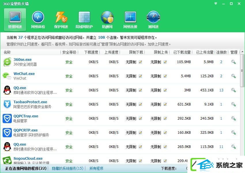245x173 pixels.
Task: Click connection count 13 for QQ.exe
Action: (221, 90)
